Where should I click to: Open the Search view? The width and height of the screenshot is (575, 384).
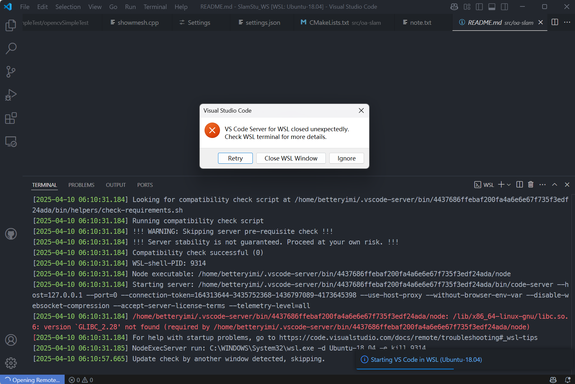pyautogui.click(x=11, y=48)
